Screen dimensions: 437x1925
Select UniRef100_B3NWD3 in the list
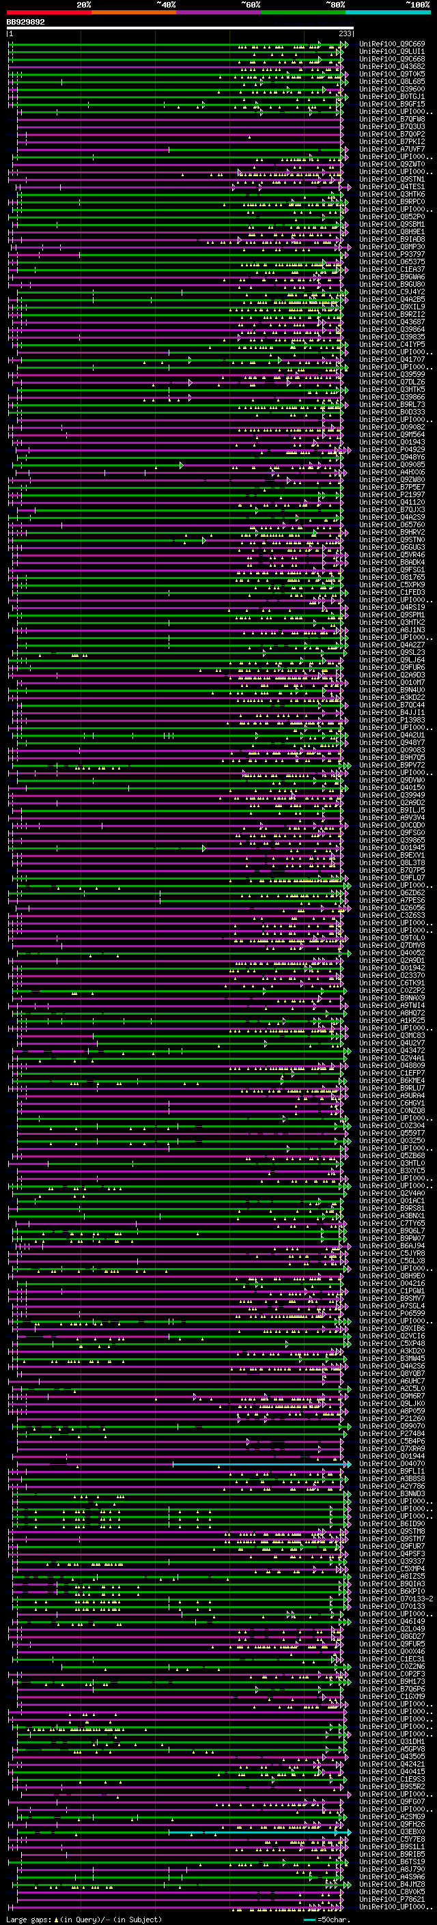click(x=391, y=1494)
